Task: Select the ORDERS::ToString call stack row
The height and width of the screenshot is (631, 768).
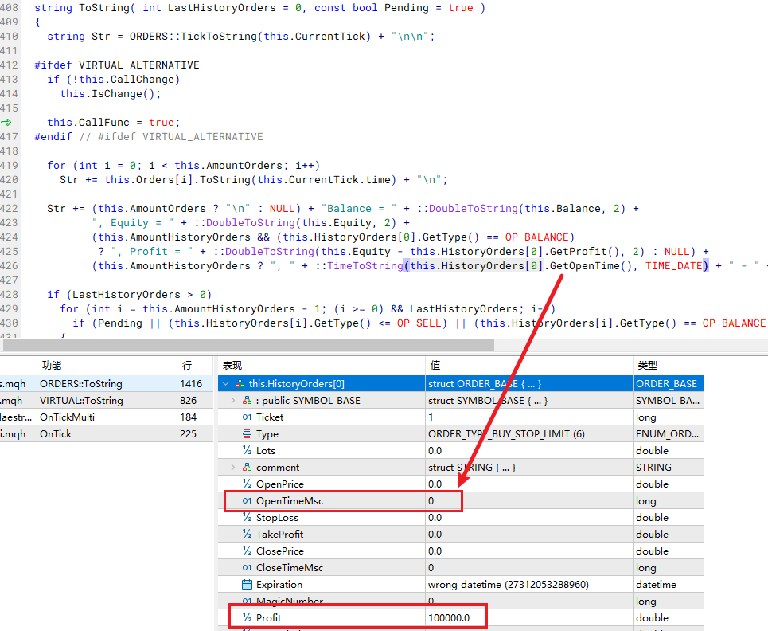Action: pos(107,384)
